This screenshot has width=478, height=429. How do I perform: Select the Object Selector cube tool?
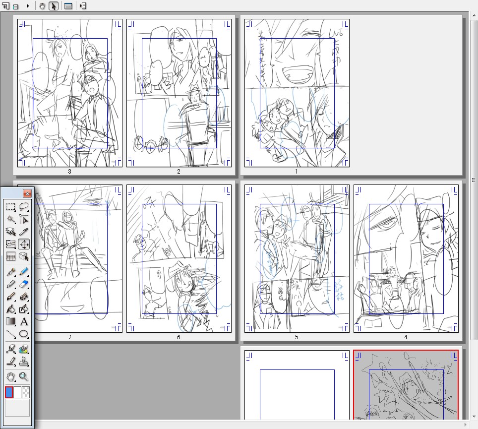(24, 257)
